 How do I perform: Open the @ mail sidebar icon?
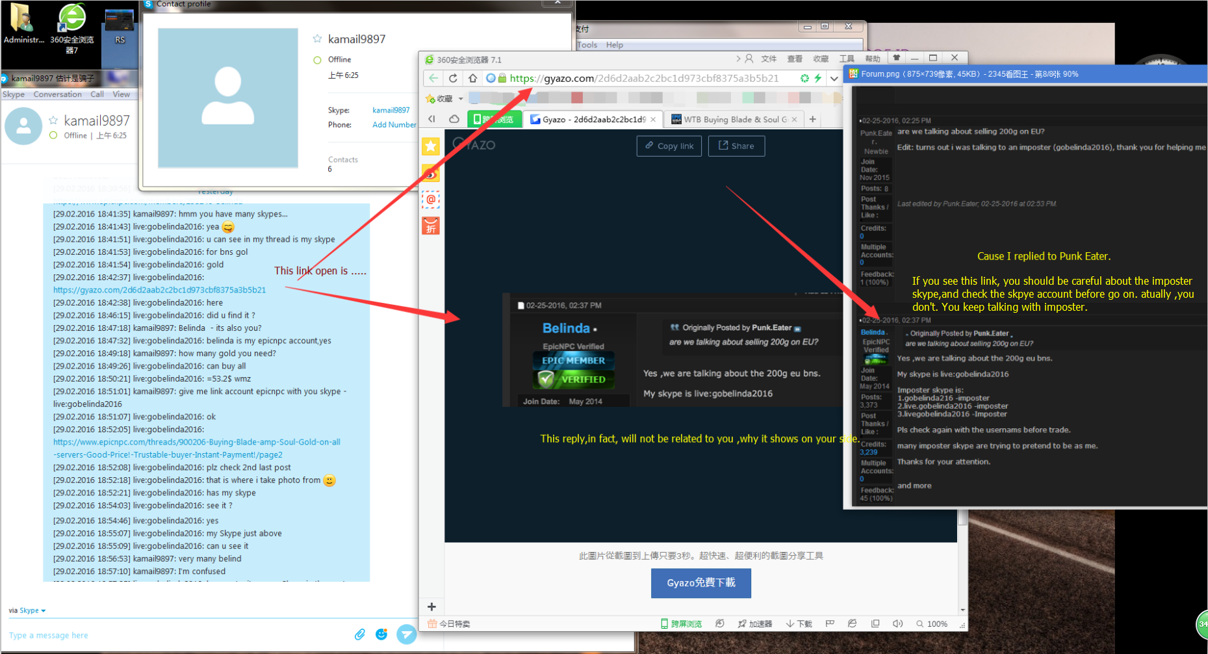pyautogui.click(x=431, y=200)
